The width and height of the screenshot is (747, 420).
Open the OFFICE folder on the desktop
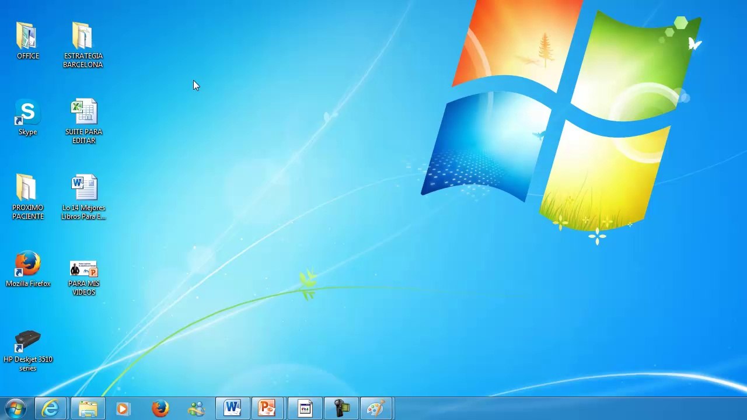pyautogui.click(x=27, y=41)
